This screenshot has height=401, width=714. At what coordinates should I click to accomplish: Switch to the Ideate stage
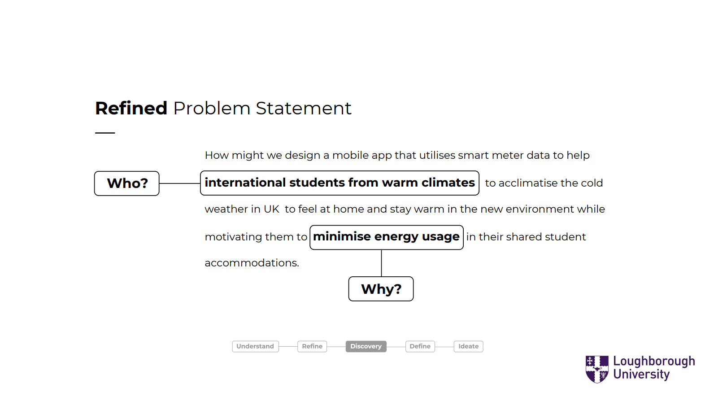click(x=468, y=346)
